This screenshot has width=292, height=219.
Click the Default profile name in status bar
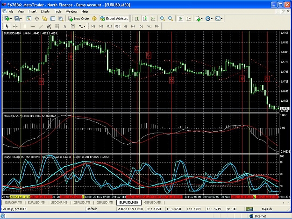[x=92, y=209]
